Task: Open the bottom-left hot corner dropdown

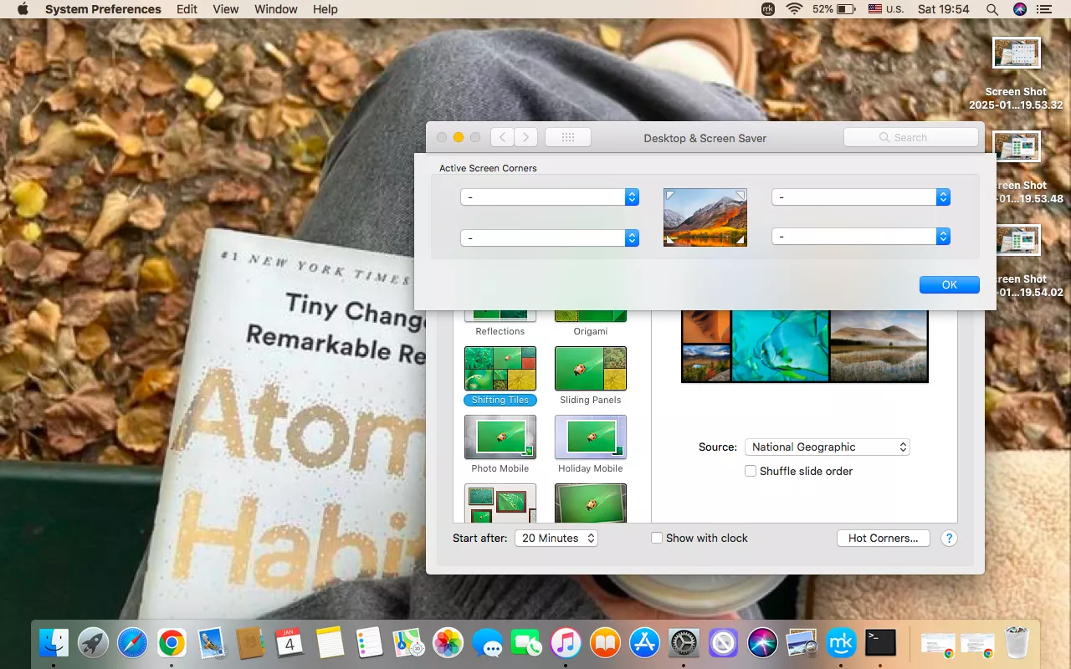Action: 550,238
